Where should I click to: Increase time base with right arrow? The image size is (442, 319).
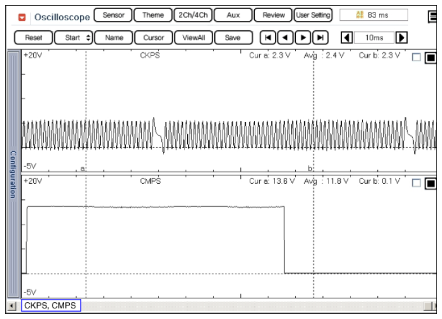coord(402,38)
